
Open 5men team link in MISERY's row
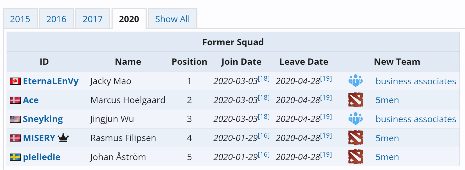[x=387, y=138]
